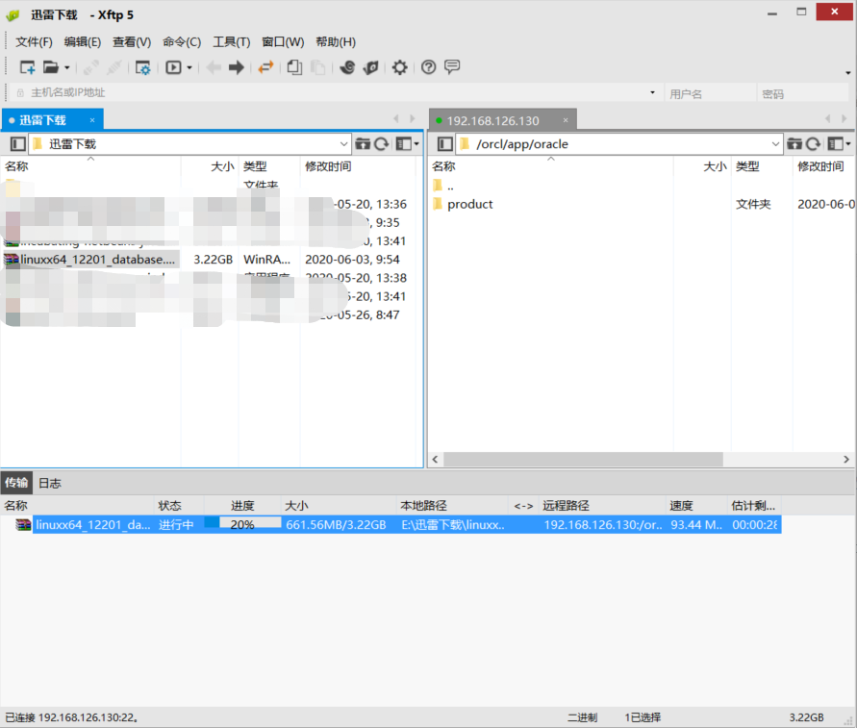This screenshot has height=728, width=857.
Task: Toggle local pane tree view icon
Action: pos(18,144)
